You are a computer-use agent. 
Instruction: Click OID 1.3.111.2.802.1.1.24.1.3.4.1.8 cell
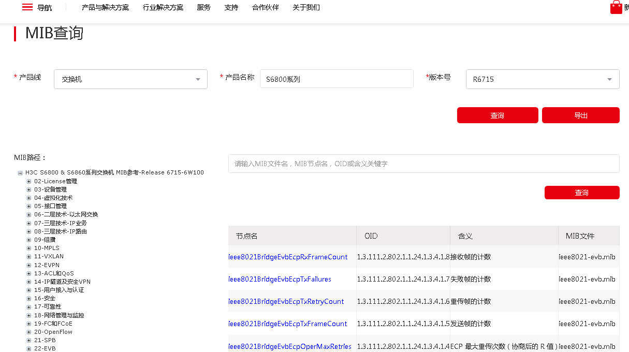point(403,257)
